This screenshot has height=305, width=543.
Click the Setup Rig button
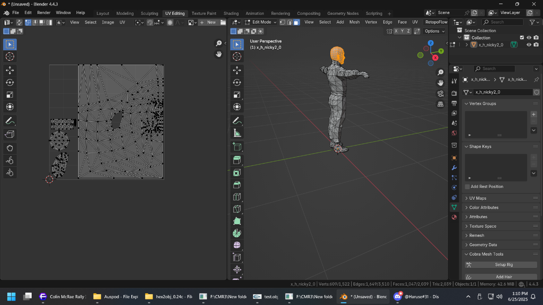tap(501, 265)
